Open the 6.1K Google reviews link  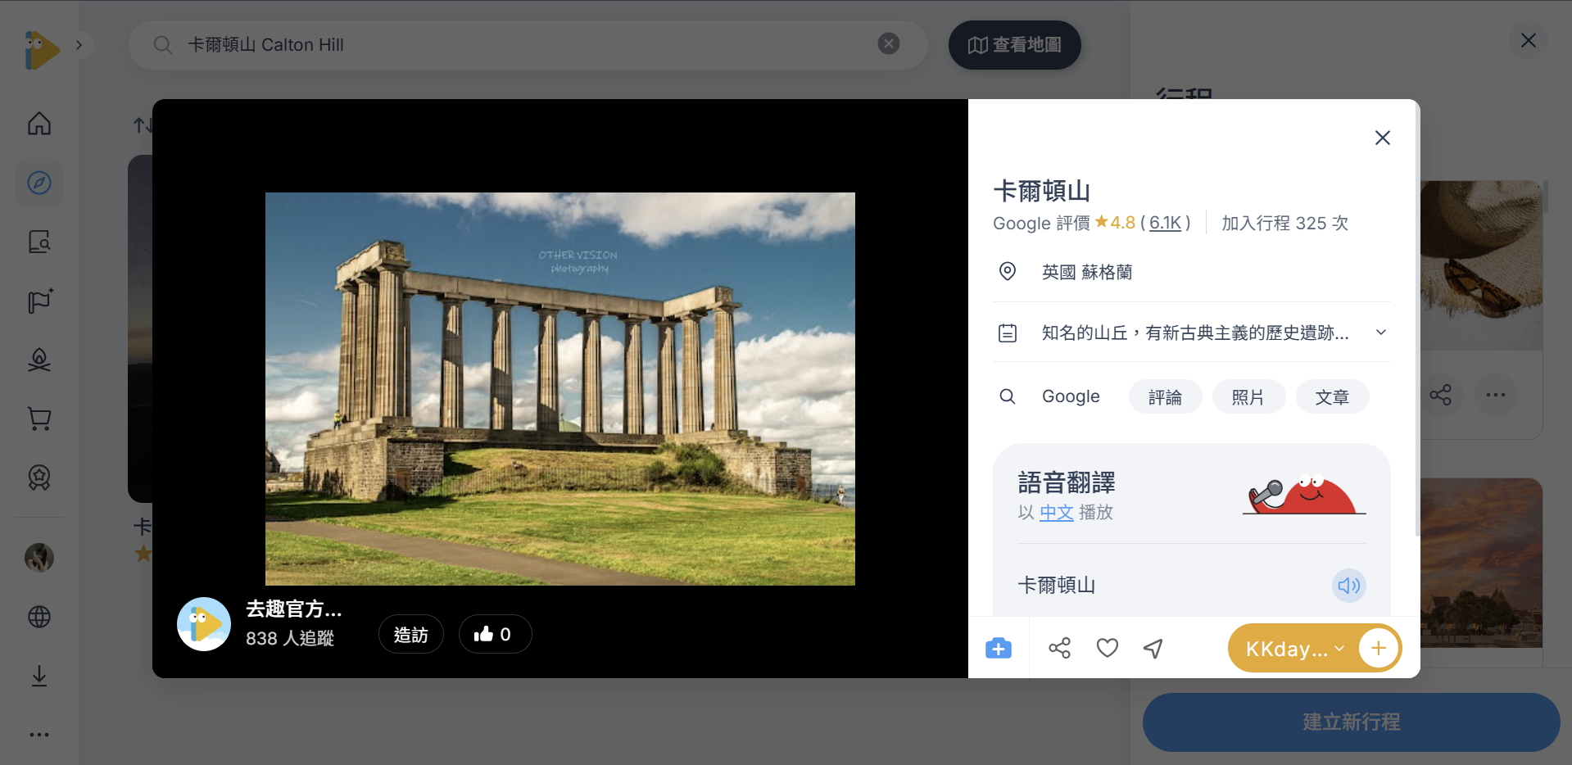pyautogui.click(x=1165, y=223)
